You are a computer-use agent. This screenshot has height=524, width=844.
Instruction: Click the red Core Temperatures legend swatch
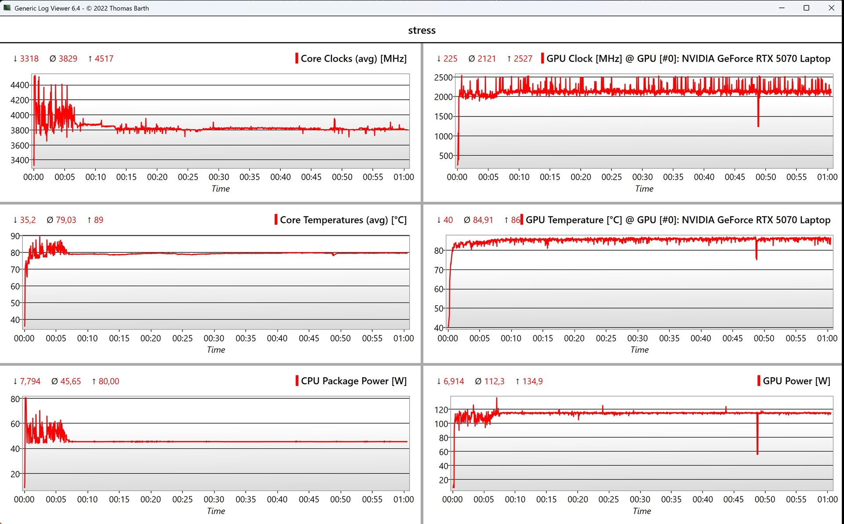276,220
